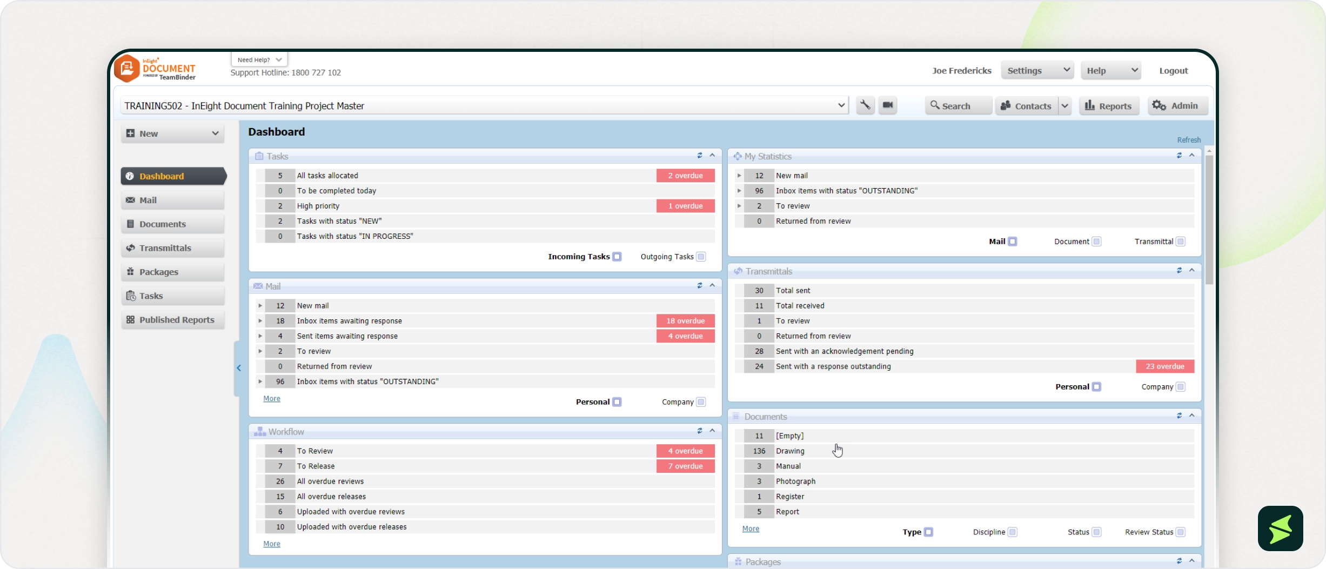Click the Drawing row in Documents

(x=965, y=451)
